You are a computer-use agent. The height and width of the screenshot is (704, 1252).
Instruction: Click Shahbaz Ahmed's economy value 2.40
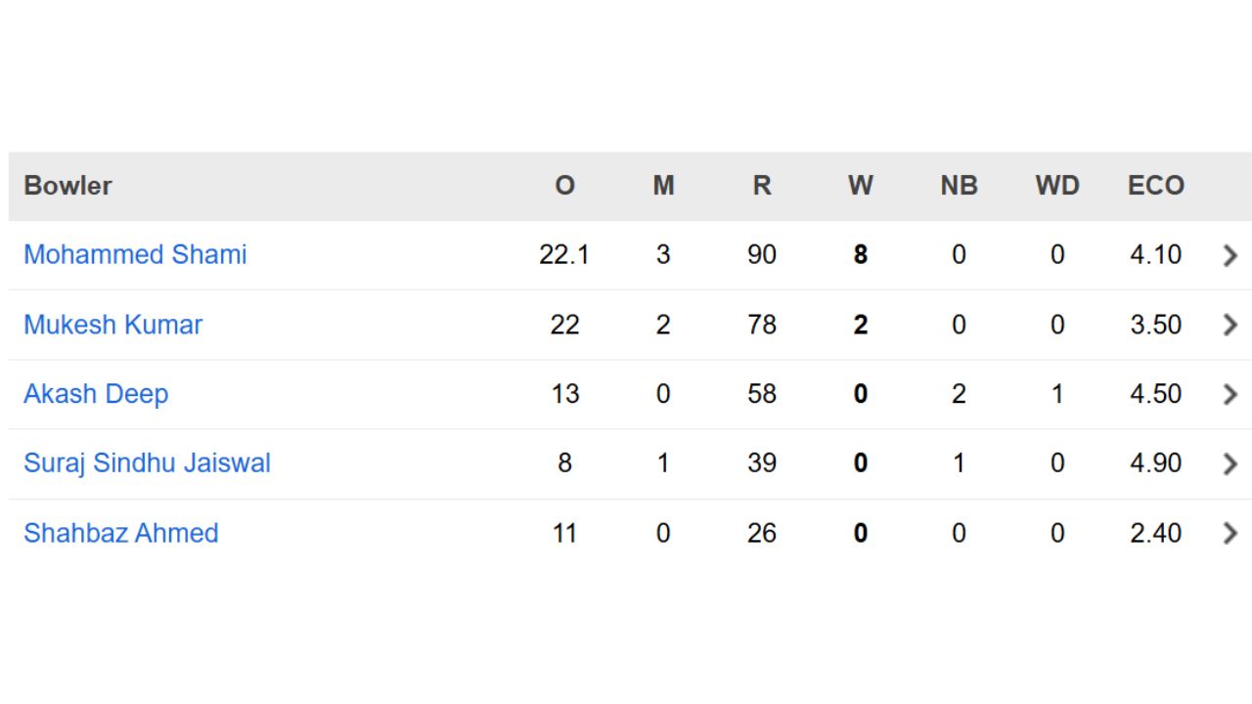[x=1155, y=533]
